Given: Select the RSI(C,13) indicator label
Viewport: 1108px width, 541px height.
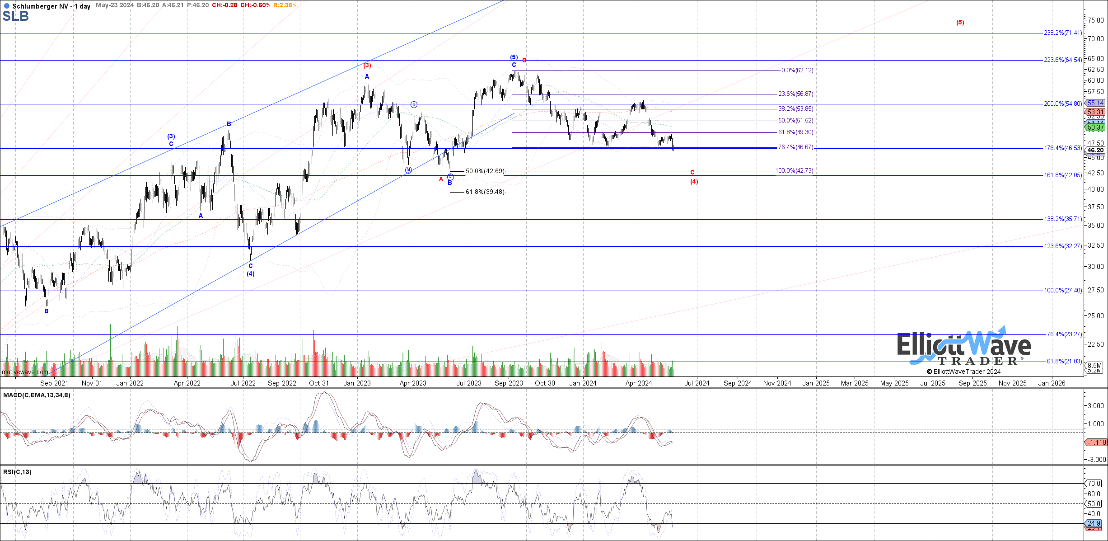Looking at the screenshot, I should pos(17,472).
